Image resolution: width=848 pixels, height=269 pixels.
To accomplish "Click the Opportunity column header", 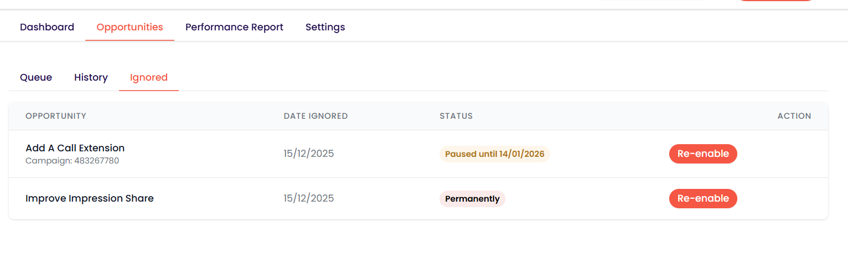I will [x=56, y=116].
